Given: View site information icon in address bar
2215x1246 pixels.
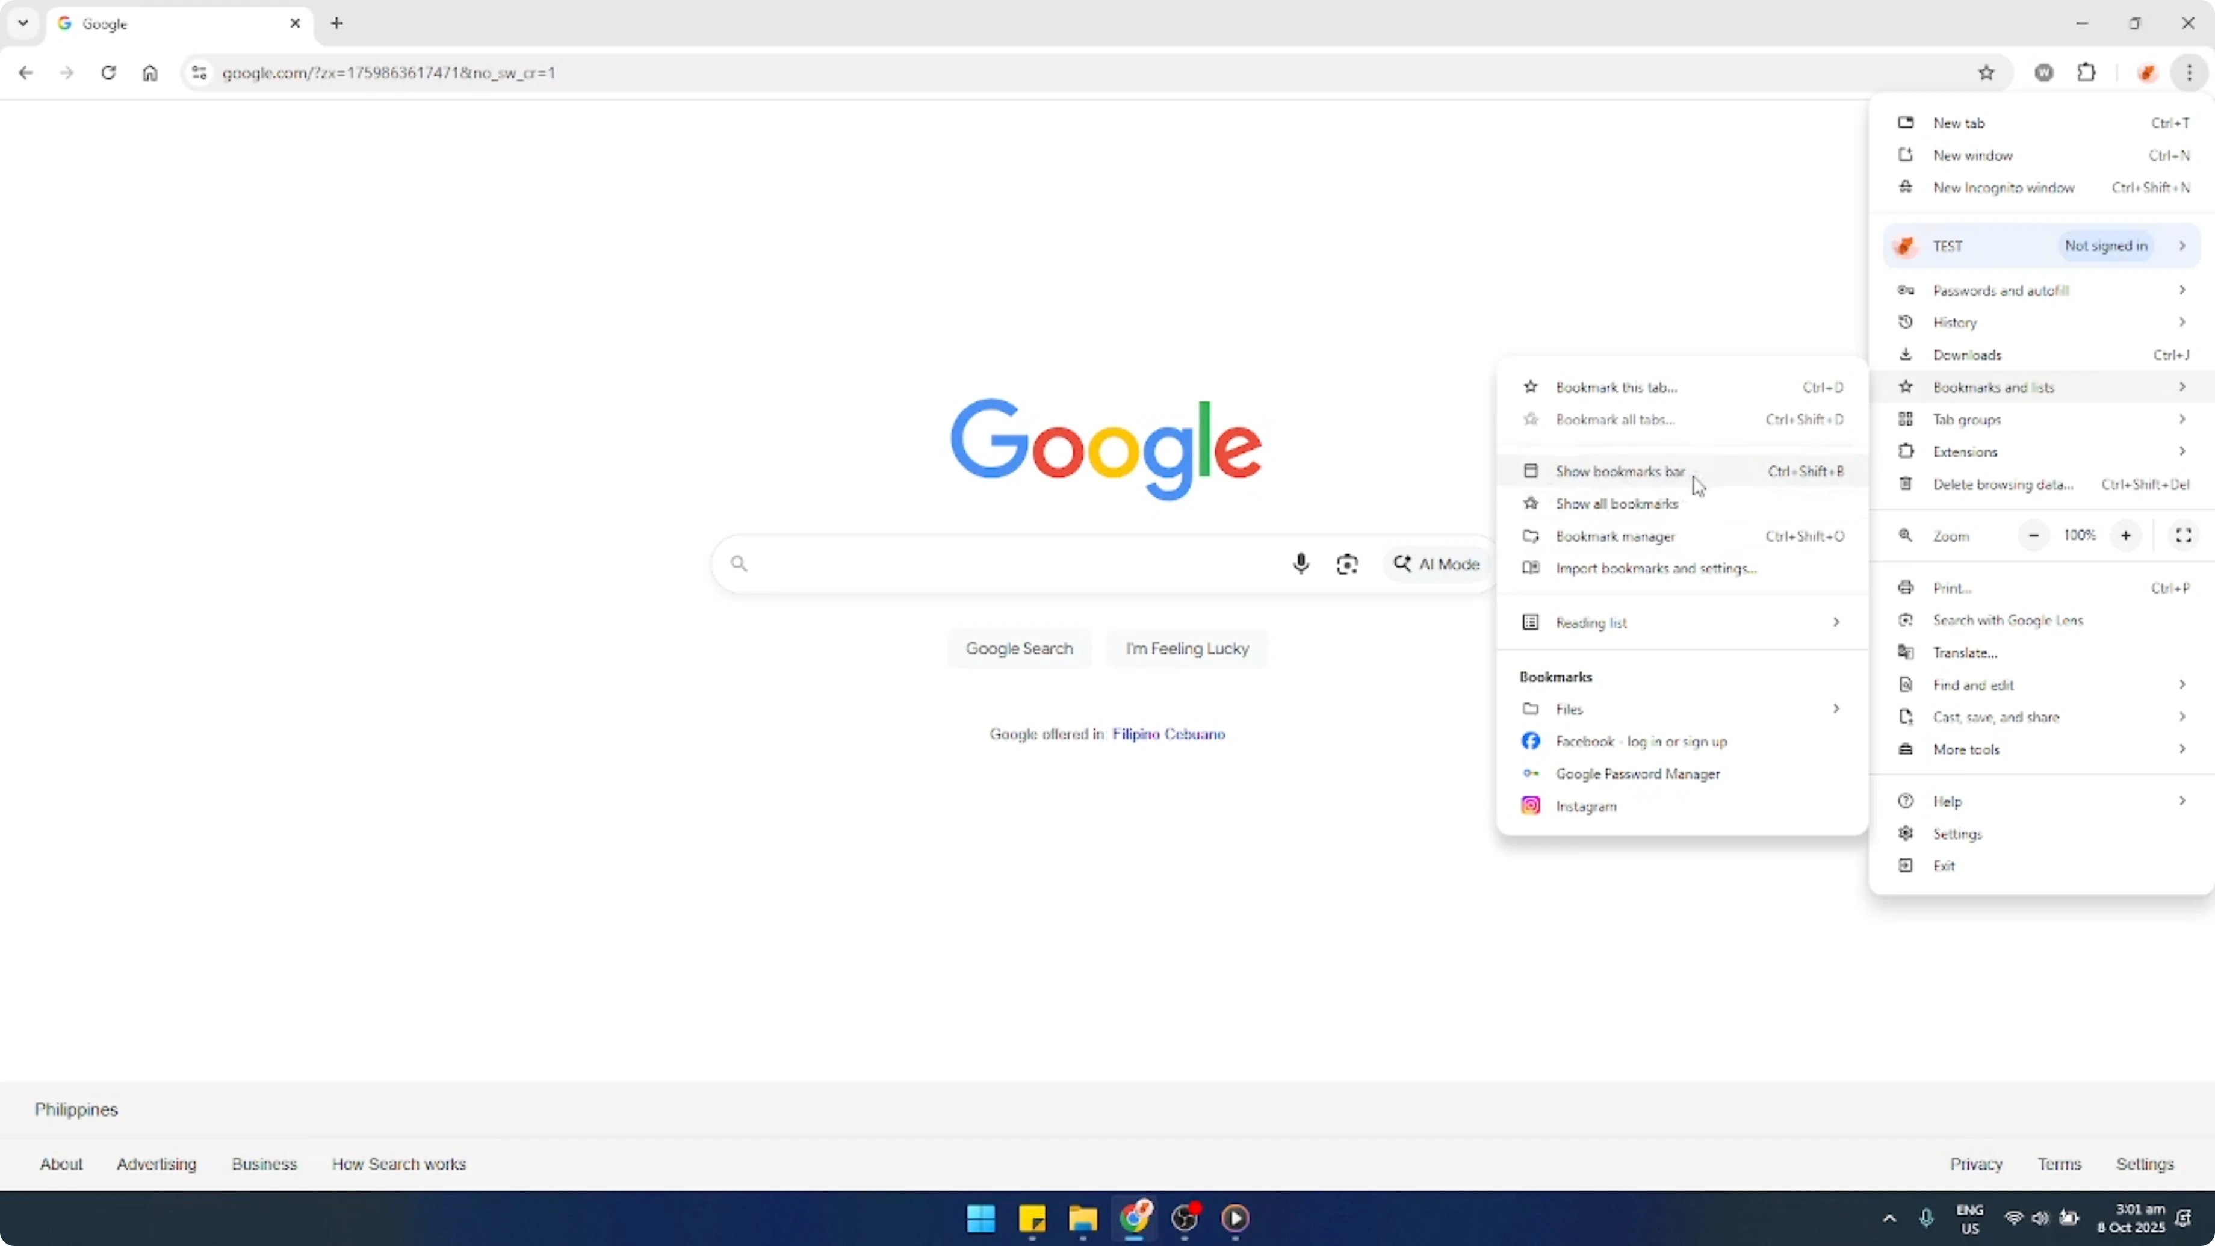Looking at the screenshot, I should click(x=199, y=73).
